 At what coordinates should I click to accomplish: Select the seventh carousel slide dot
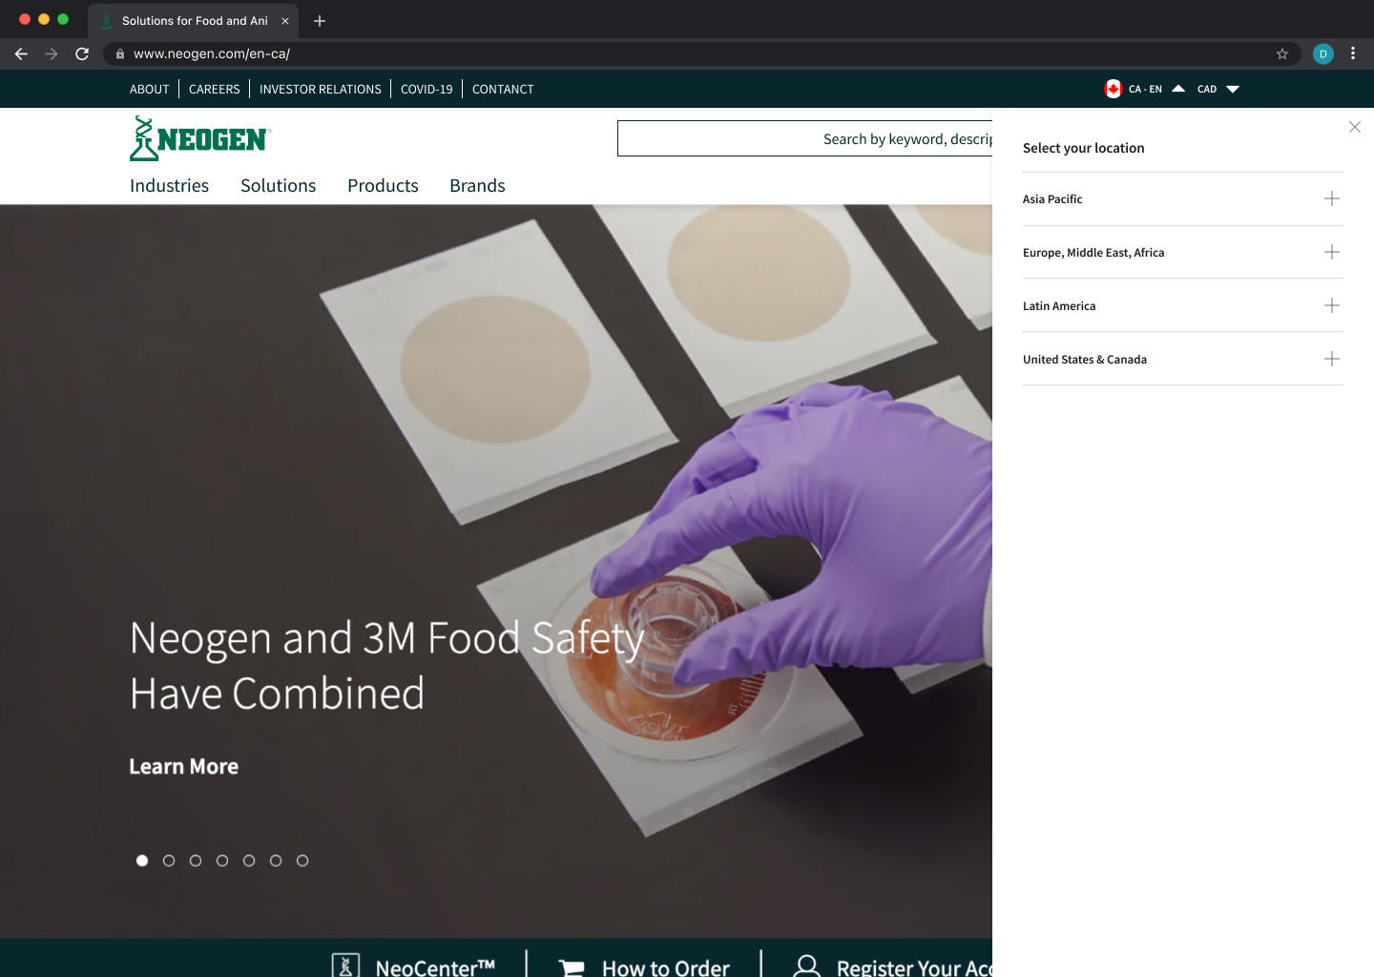click(x=302, y=861)
